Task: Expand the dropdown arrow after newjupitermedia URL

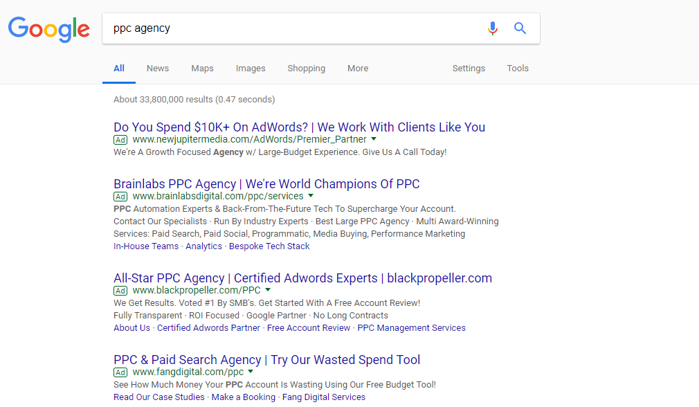Action: pos(374,139)
